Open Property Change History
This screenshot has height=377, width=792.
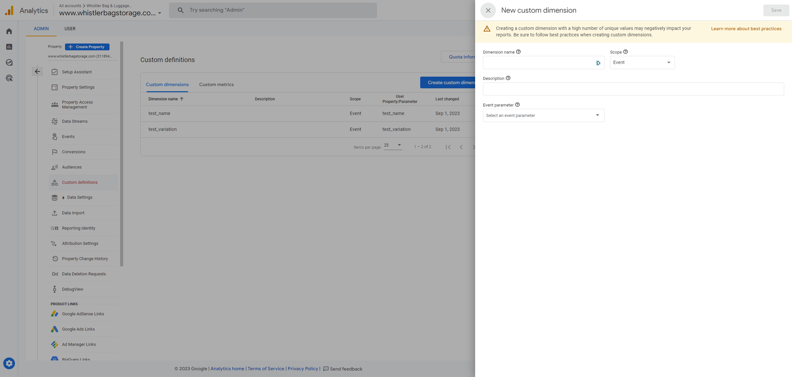tap(84, 259)
